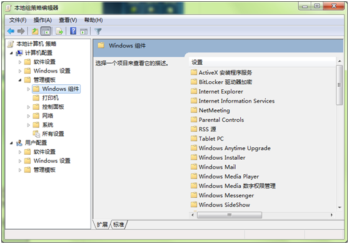
Task: Open the 帮助(H) menu
Action: [x=93, y=20]
